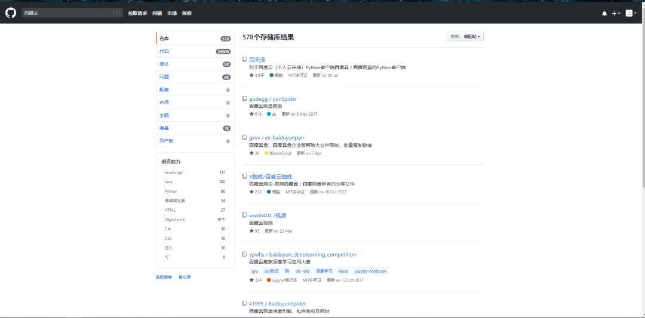Open the user avatar menu

point(630,13)
